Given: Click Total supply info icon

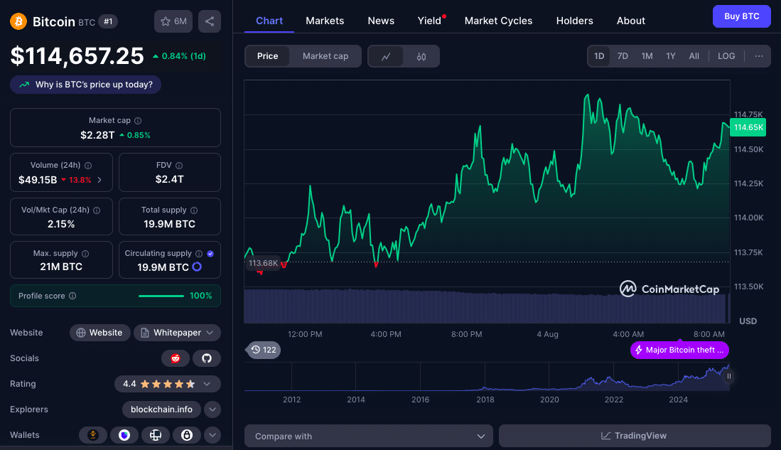Looking at the screenshot, I should (x=194, y=210).
